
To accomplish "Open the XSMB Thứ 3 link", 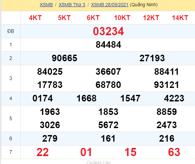I will click(72, 5).
